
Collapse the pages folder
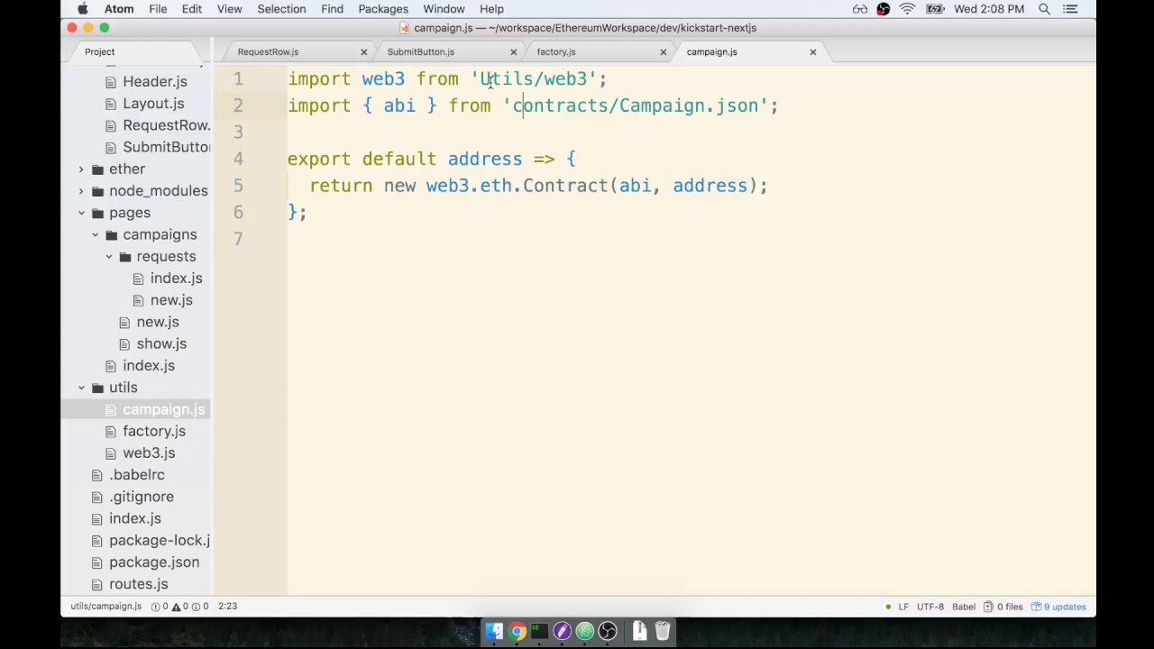point(81,213)
